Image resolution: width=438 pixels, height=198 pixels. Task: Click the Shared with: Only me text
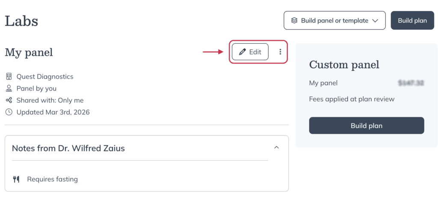point(50,100)
